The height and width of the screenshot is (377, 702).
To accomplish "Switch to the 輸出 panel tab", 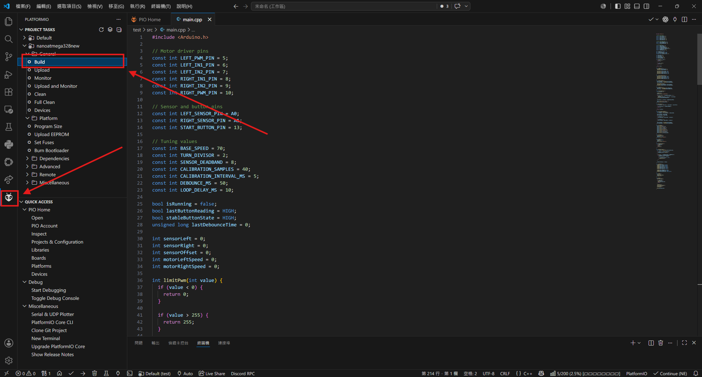I will (155, 343).
